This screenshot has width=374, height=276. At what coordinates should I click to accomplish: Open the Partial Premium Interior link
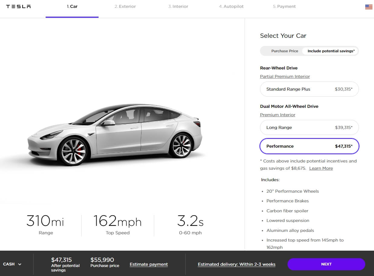pos(285,76)
